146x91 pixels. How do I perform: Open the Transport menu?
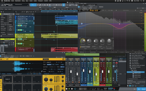tap(41, 1)
